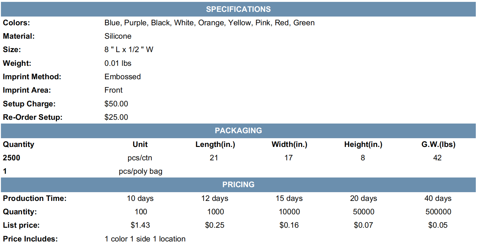Click the $1.43 list price
The image size is (478, 248).
pos(140,225)
